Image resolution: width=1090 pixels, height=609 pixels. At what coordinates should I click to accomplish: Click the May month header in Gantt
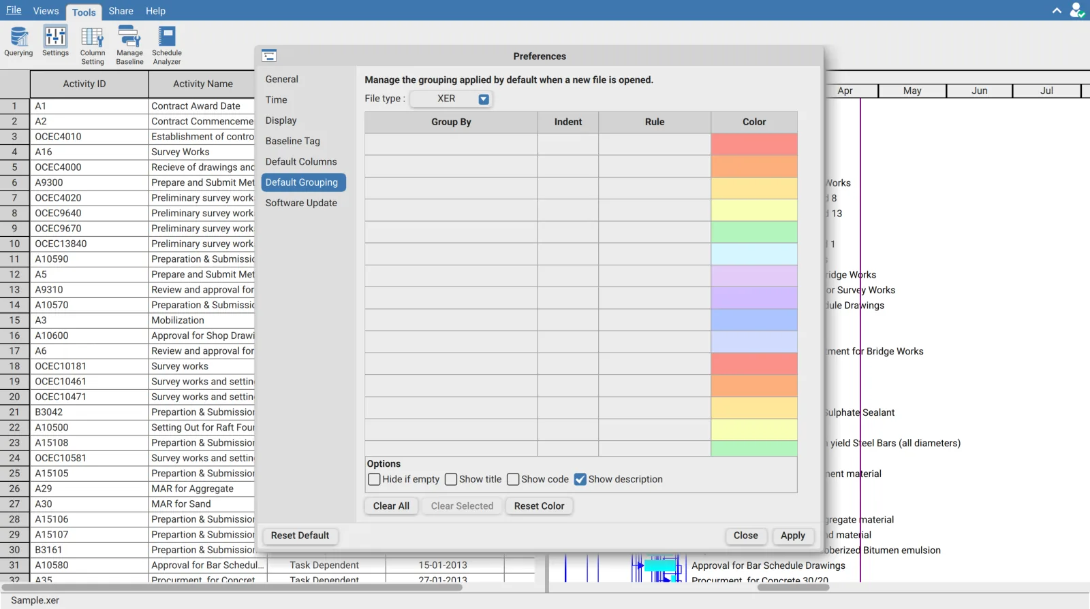click(x=912, y=90)
